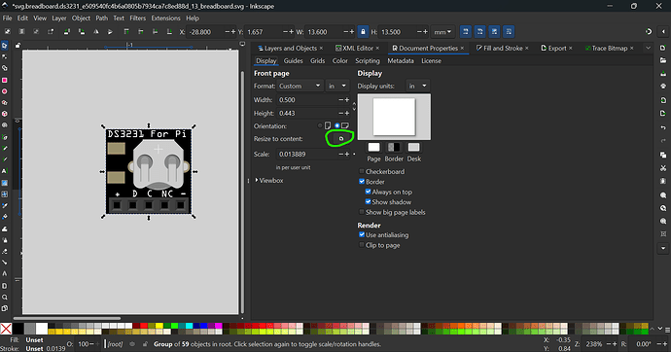Click the Resize to content button
Viewport: 671px width, 352px height.
tap(341, 139)
